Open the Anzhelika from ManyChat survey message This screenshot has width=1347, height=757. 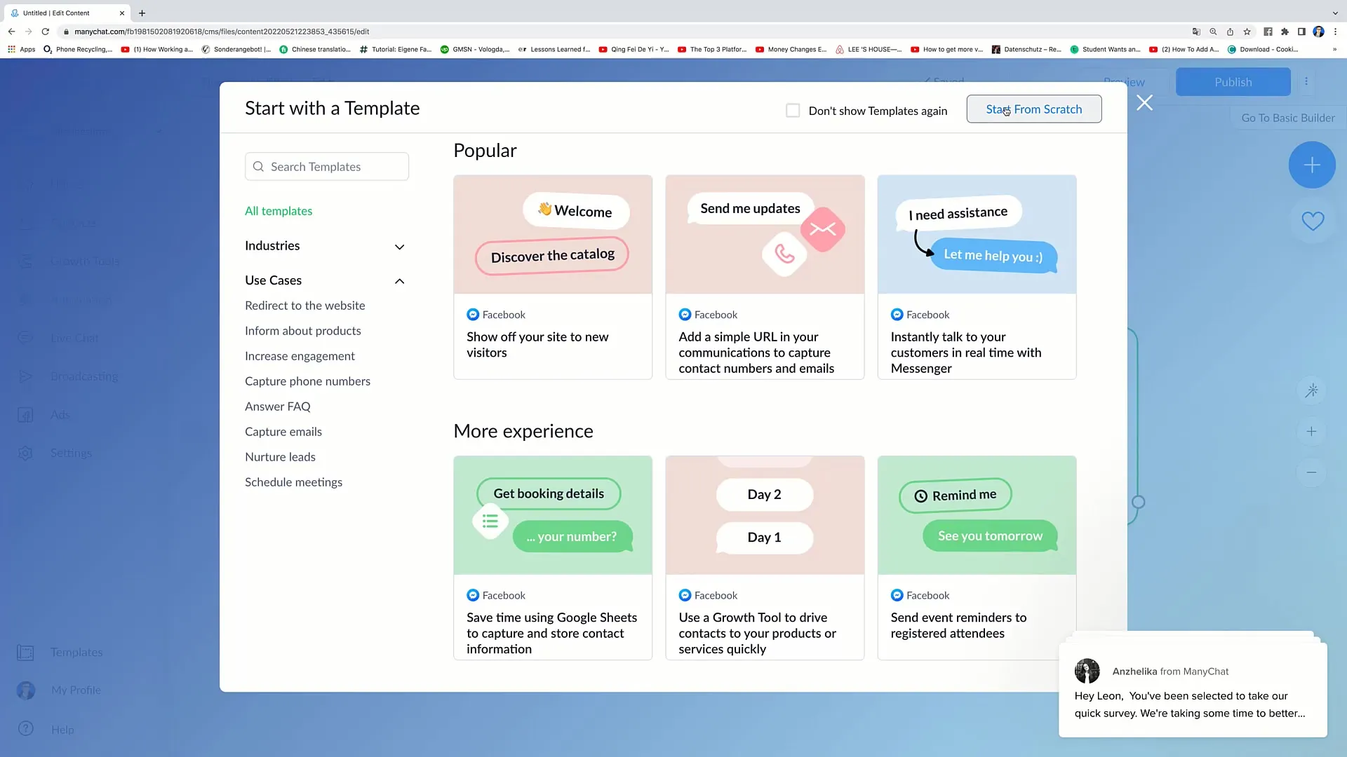click(1193, 690)
